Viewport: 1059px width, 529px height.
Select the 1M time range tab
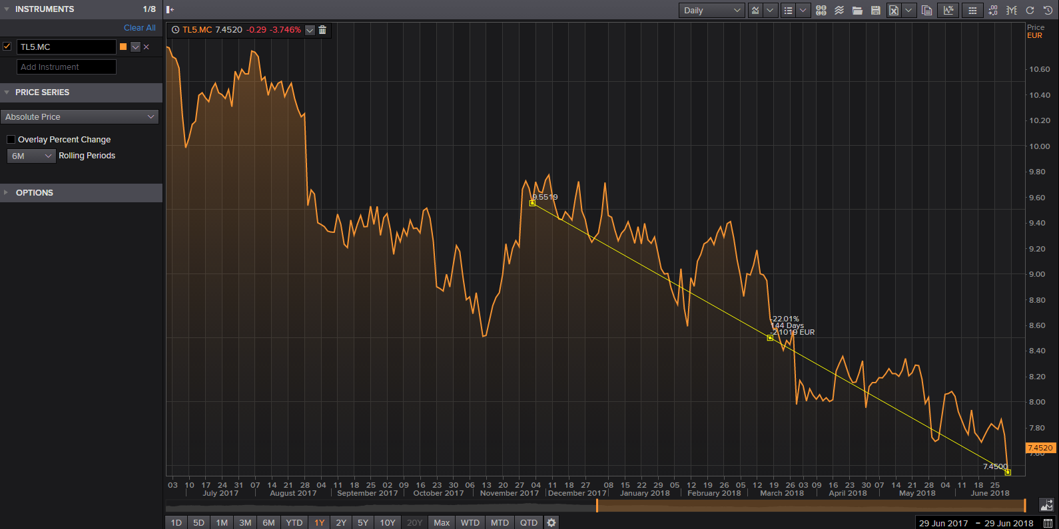[222, 522]
